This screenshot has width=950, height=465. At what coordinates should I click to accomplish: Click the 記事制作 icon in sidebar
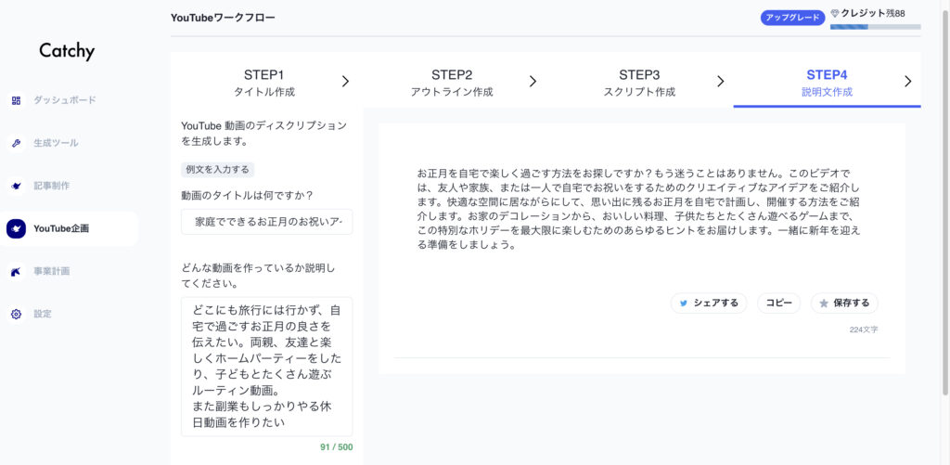coord(16,186)
